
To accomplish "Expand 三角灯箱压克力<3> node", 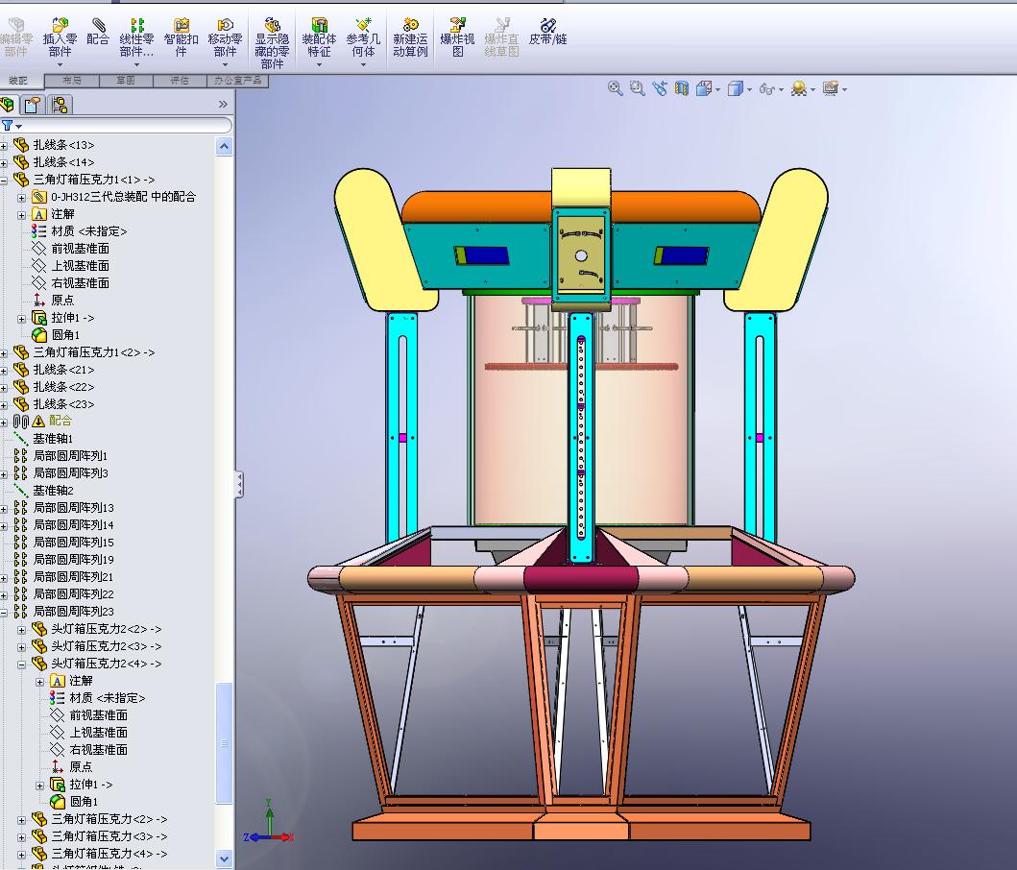I will pos(21,837).
